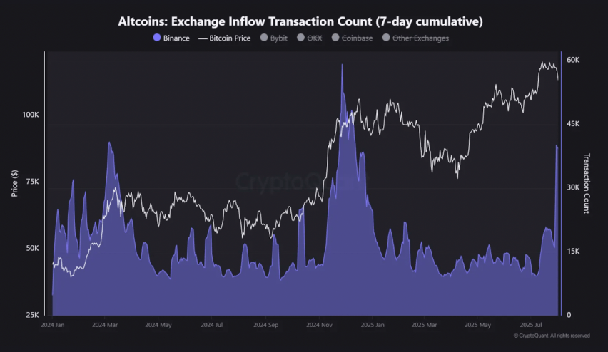The image size is (608, 352).
Task: Click the gray Coinbase legend dot
Action: (x=335, y=38)
